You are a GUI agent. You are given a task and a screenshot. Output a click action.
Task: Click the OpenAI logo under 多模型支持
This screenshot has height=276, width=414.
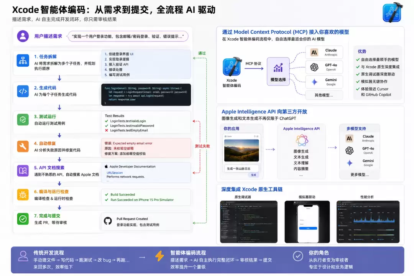pyautogui.click(x=349, y=151)
